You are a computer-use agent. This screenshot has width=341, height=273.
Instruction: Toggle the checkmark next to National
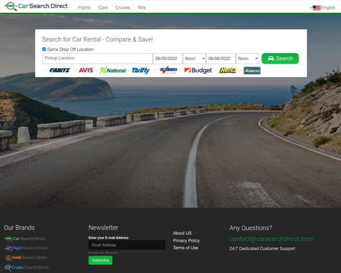pos(98,70)
